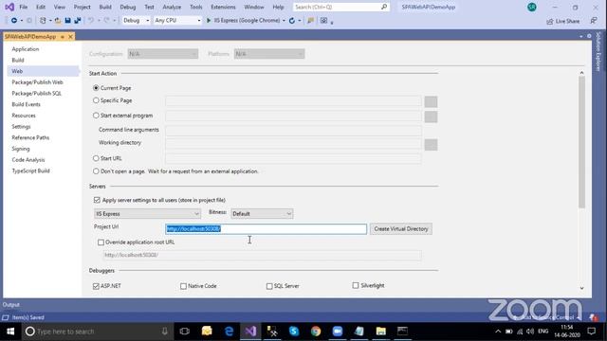Screen dimensions: 607x341
Task: Open the Any CPU platform dropdown
Action: pos(177,21)
